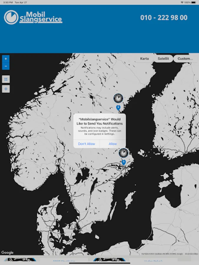199x265 pixels.
Task: Zoom in the map with plus button
Action: coord(6,59)
